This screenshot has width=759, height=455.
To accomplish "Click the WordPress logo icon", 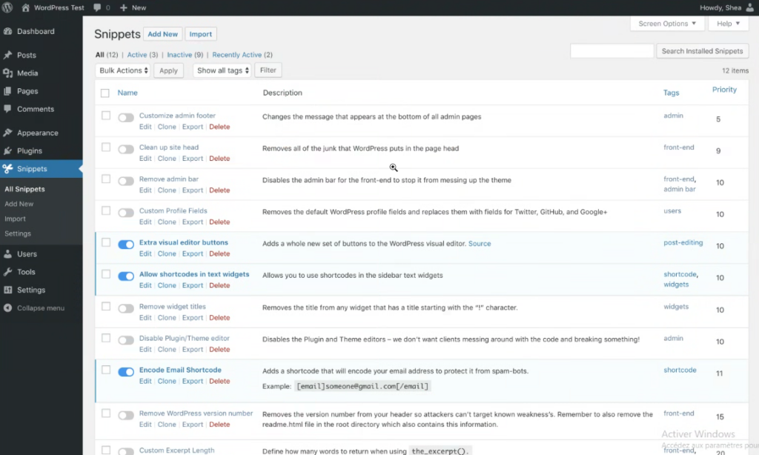I will click(x=8, y=7).
